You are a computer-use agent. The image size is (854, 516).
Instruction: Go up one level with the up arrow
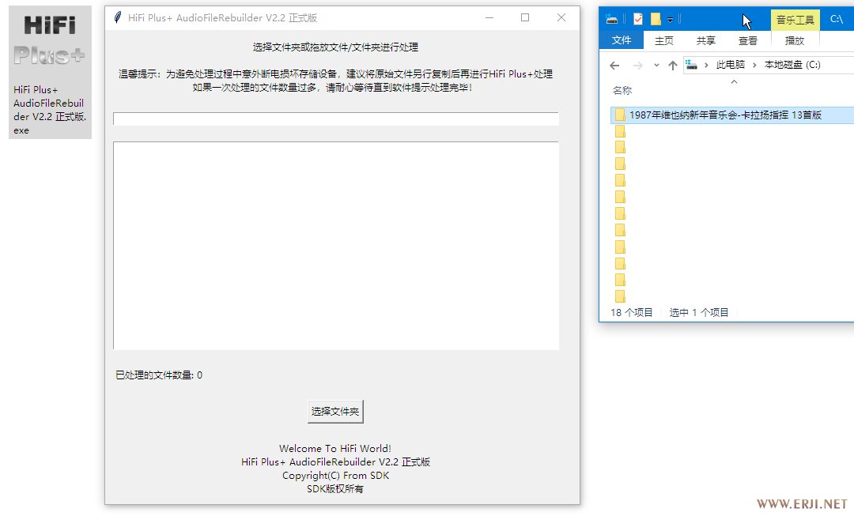tap(673, 66)
